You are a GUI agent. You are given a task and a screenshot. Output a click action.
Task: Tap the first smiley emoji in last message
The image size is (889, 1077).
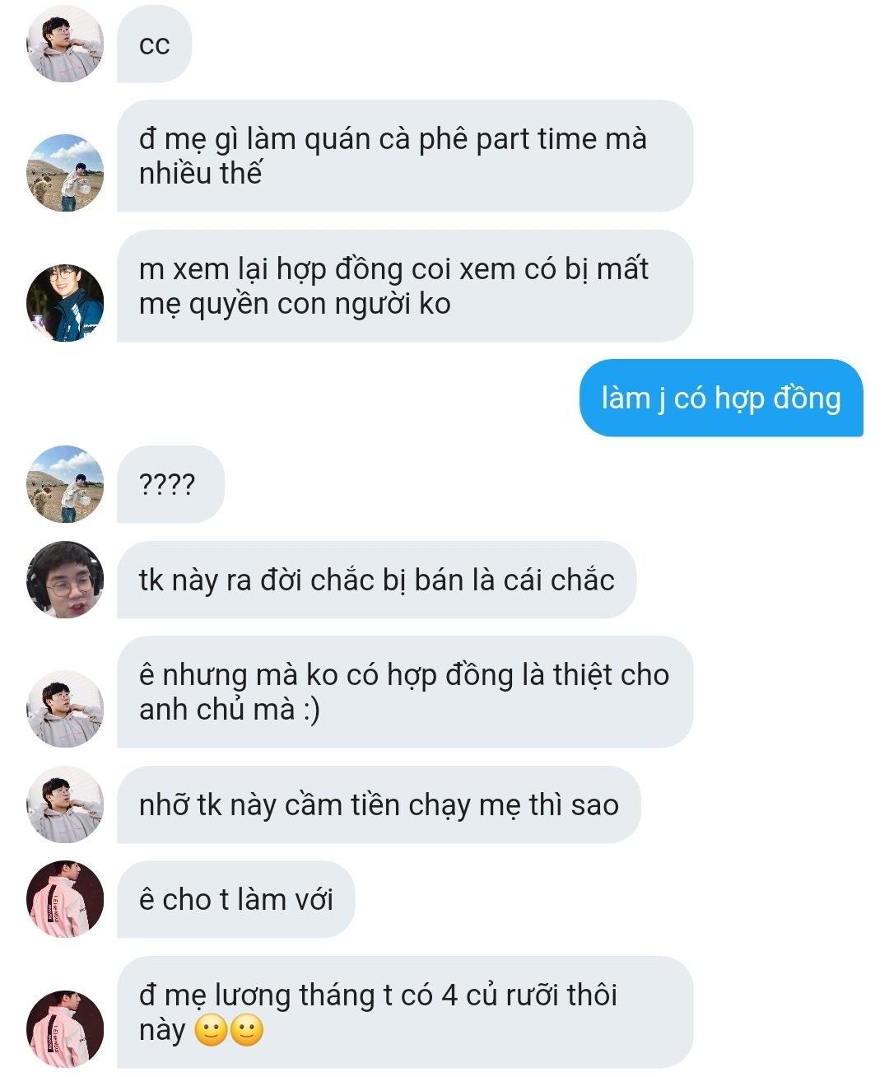[211, 1030]
